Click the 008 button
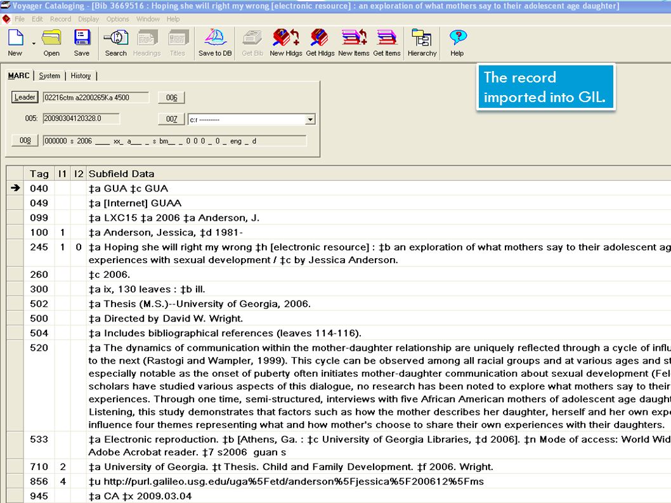 tap(25, 140)
